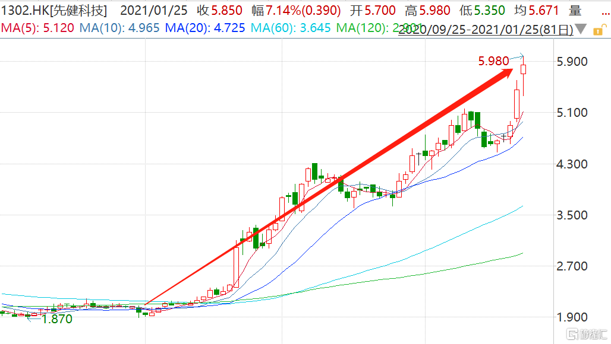Screen dimensions: 611x344
Task: Click the last red candlestick near 5.980
Action: 524,69
